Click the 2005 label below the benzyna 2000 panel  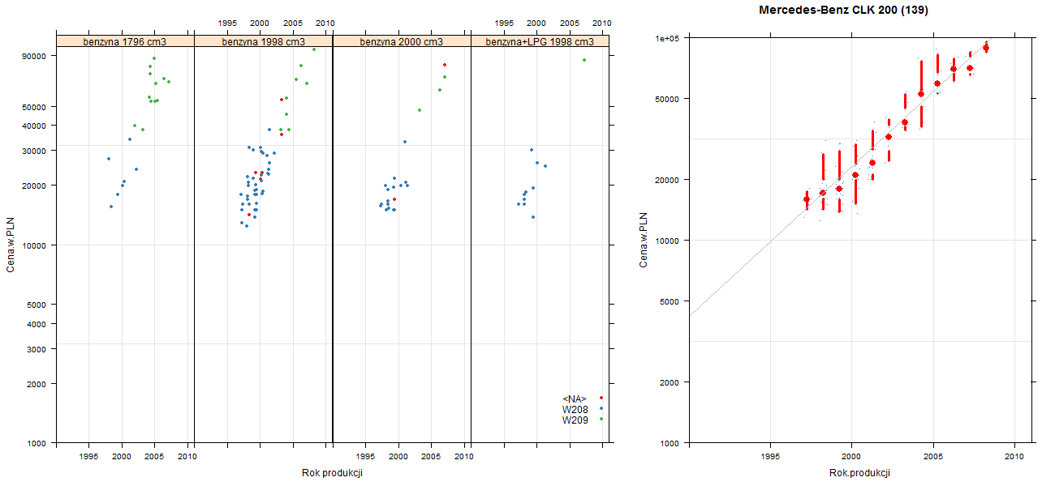click(x=432, y=457)
